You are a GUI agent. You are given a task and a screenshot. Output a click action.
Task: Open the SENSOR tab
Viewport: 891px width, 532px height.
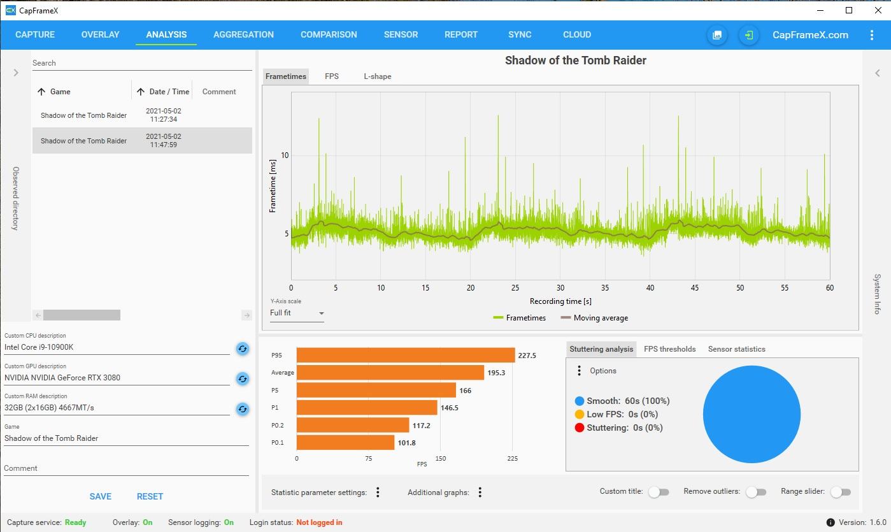(401, 35)
